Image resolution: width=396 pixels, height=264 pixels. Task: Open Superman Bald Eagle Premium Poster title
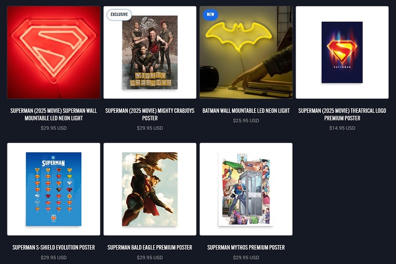tap(150, 247)
